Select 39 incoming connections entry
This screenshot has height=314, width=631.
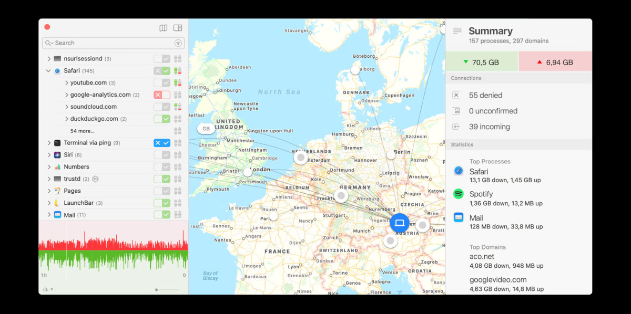[x=490, y=127]
